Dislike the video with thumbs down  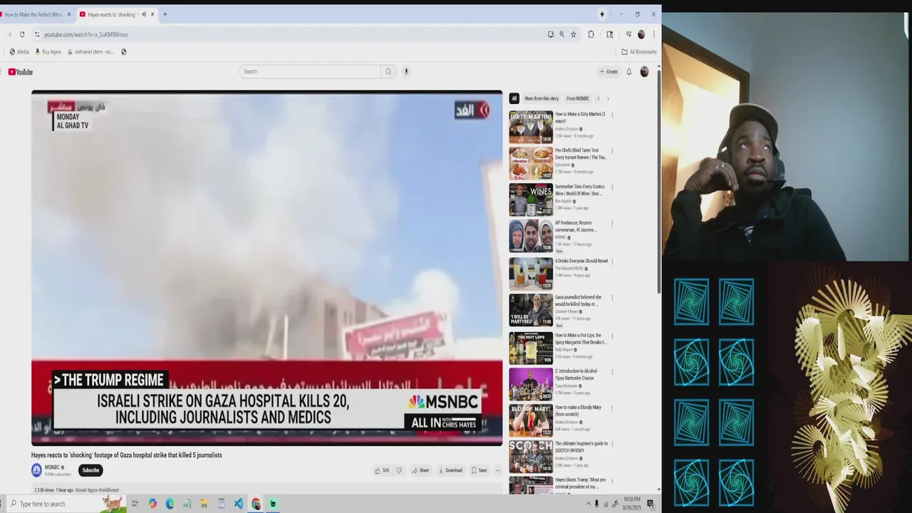pos(399,470)
